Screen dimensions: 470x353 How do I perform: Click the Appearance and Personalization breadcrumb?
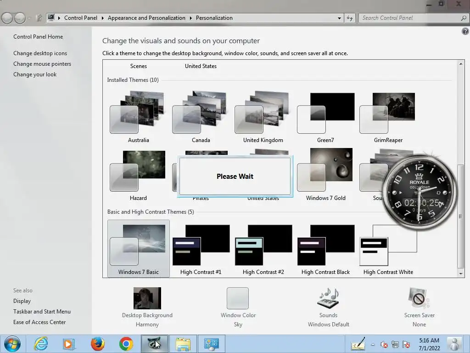(146, 18)
